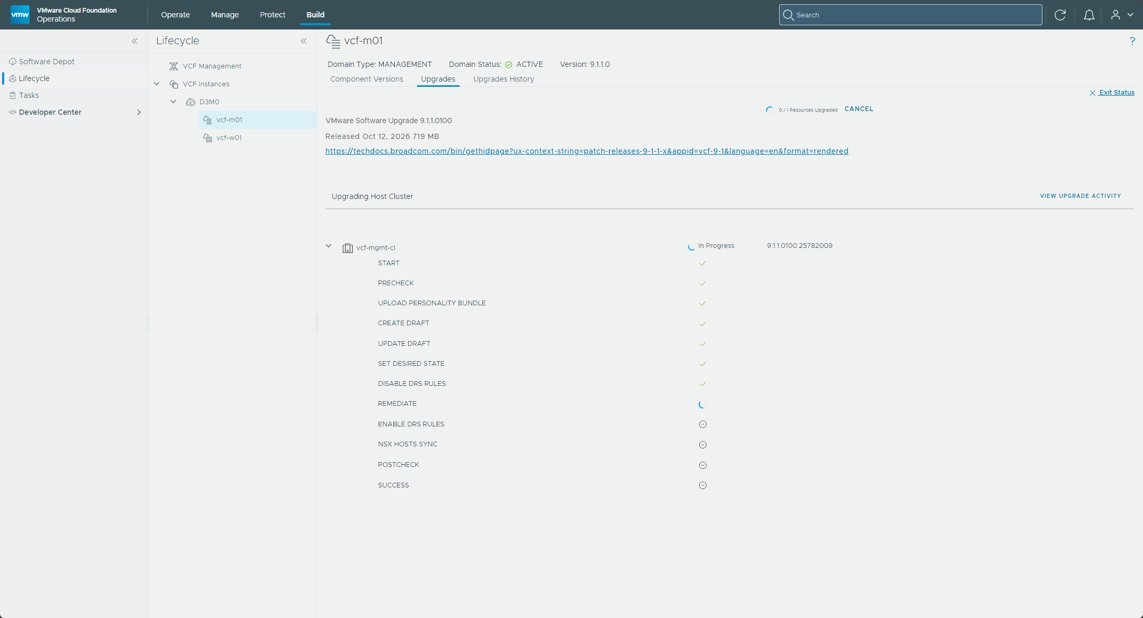Screen dimensions: 1143x618
Task: Select the Upgrades tab
Action: [x=438, y=79]
